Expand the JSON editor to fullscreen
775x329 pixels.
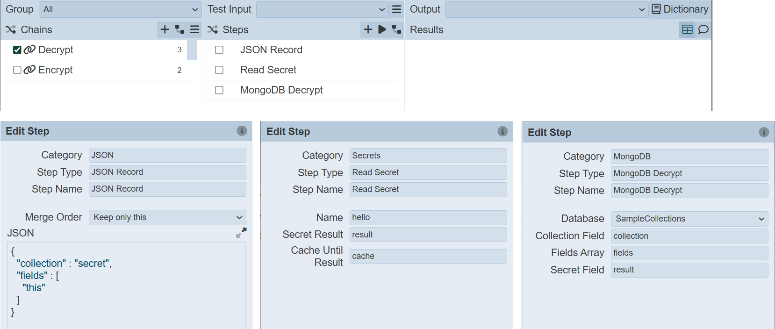pos(241,233)
